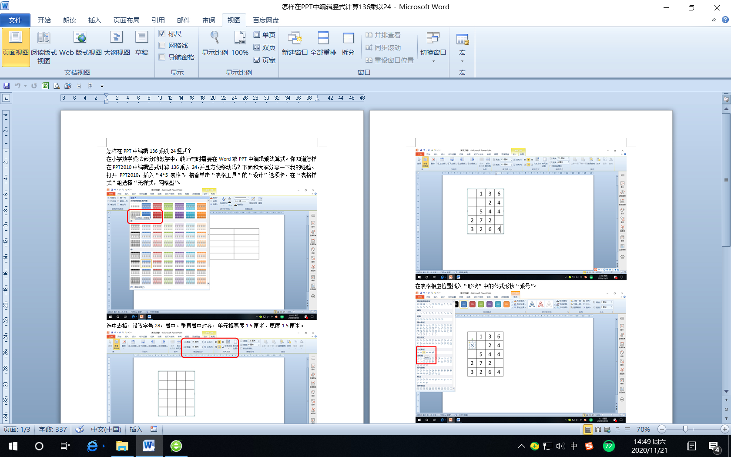Open the 朗读 read-aloud tab
Screen dimensions: 731x457
click(70, 20)
